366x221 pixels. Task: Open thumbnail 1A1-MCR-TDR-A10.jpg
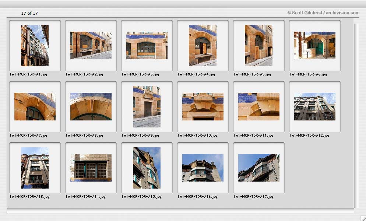click(x=203, y=106)
